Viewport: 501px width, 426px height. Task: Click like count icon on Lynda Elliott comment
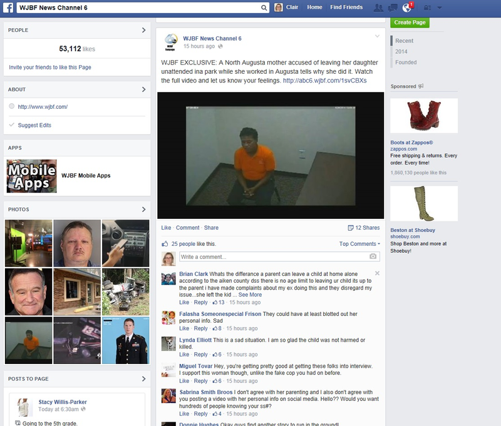click(215, 355)
